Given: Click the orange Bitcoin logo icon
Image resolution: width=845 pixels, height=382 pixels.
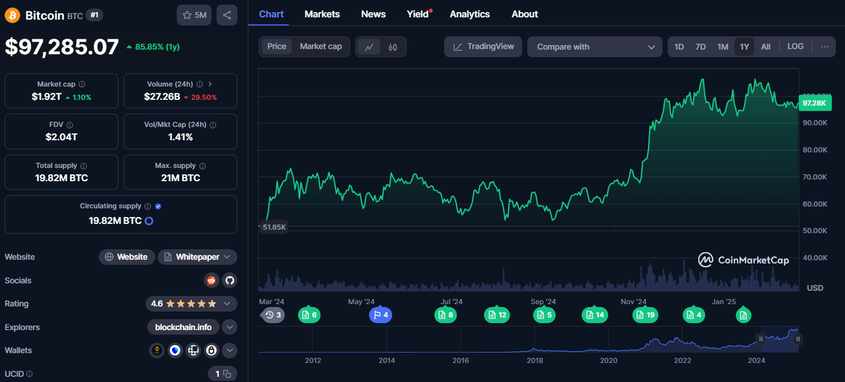Looking at the screenshot, I should pyautogui.click(x=12, y=16).
